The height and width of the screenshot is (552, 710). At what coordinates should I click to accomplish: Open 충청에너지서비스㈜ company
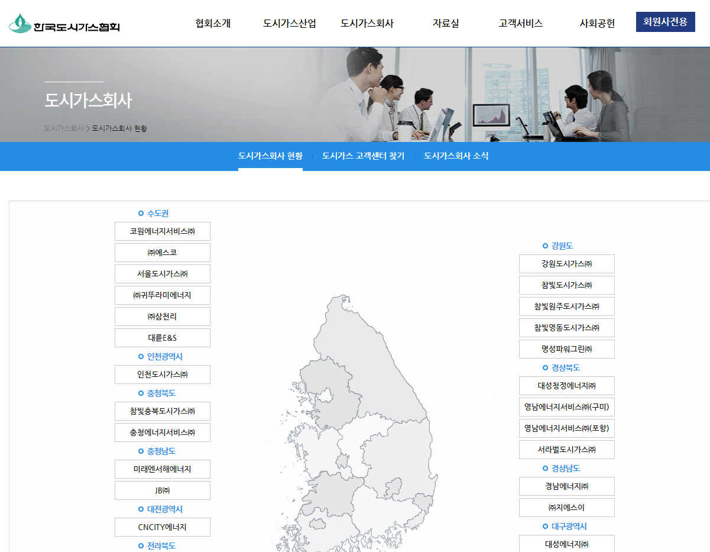point(163,432)
